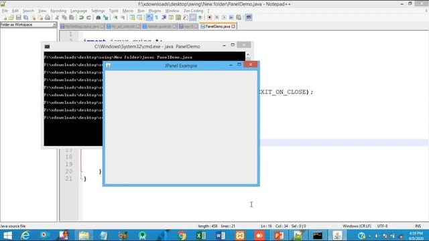Image resolution: width=429 pixels, height=241 pixels.
Task: Click 'Windows (CR LF)' in the status bar
Action: point(357,226)
